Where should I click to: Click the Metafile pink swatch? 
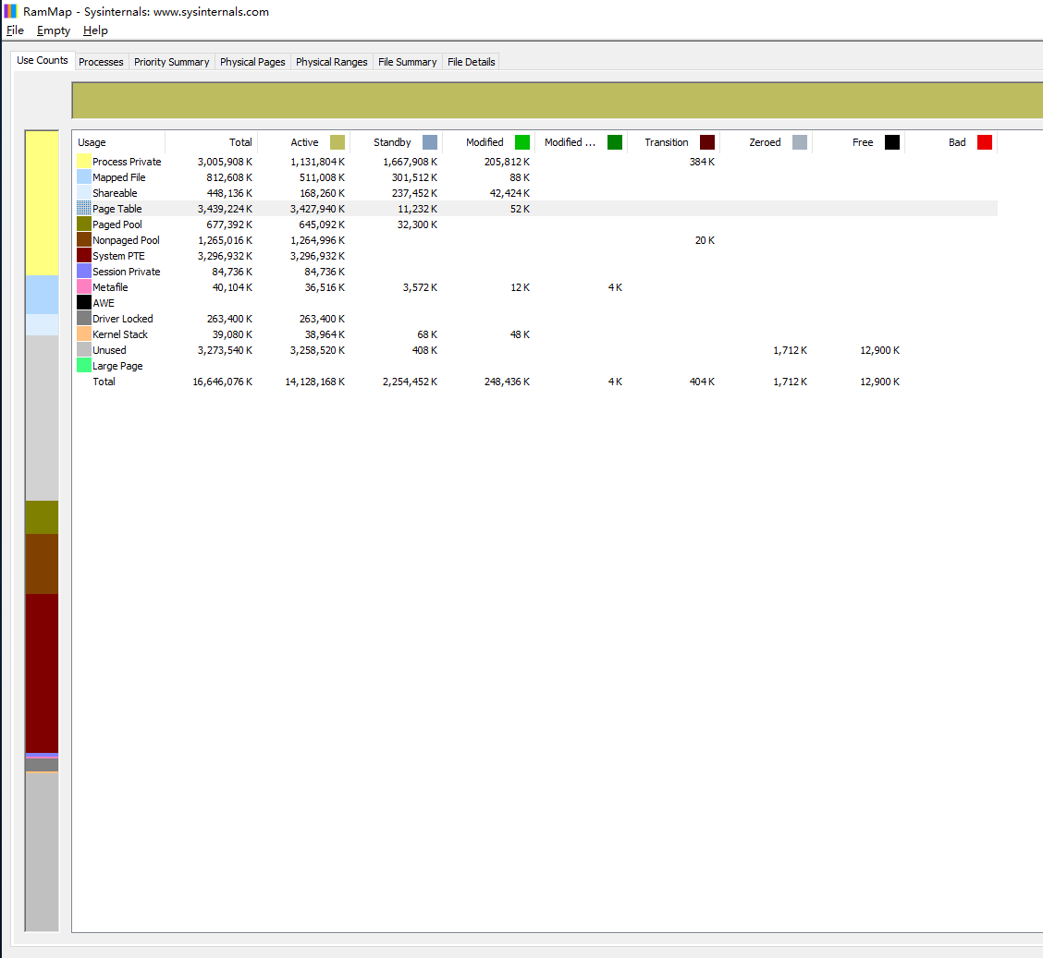click(84, 287)
